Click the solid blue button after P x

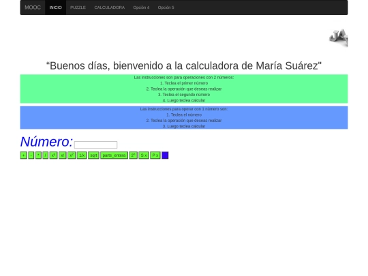click(165, 155)
